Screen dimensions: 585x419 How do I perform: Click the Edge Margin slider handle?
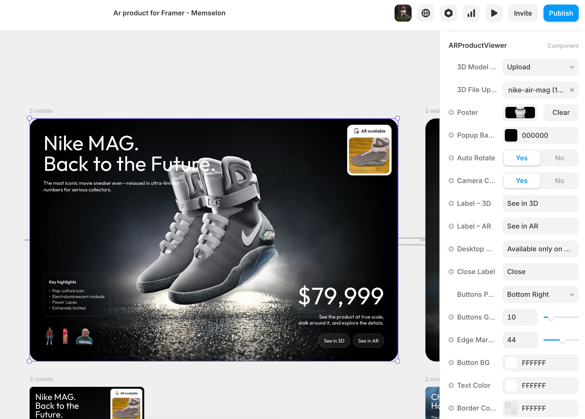tap(562, 340)
